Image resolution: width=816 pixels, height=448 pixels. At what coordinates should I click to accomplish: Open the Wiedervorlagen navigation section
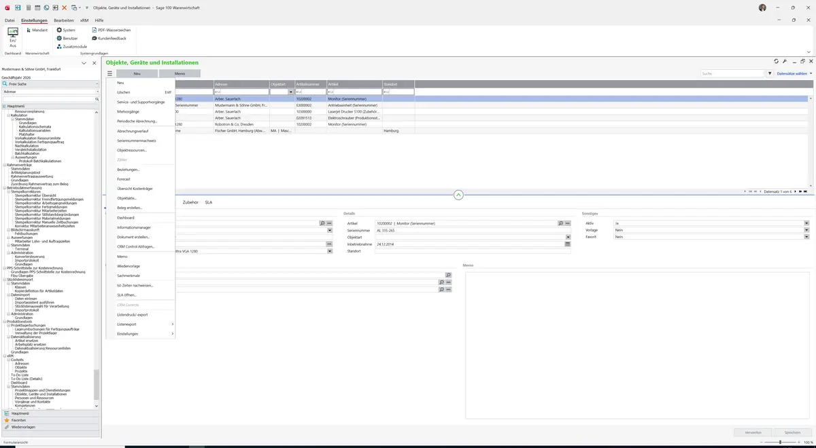(x=50, y=427)
